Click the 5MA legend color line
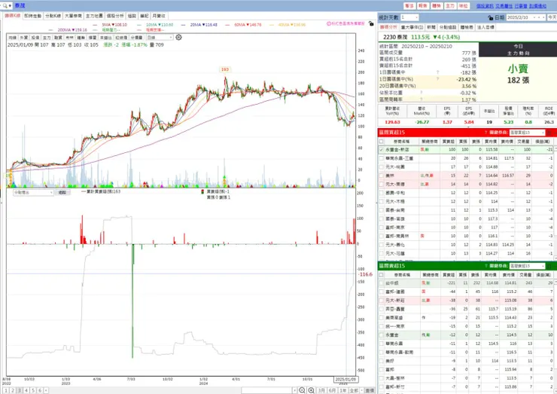This screenshot has width=557, height=394. (x=95, y=25)
